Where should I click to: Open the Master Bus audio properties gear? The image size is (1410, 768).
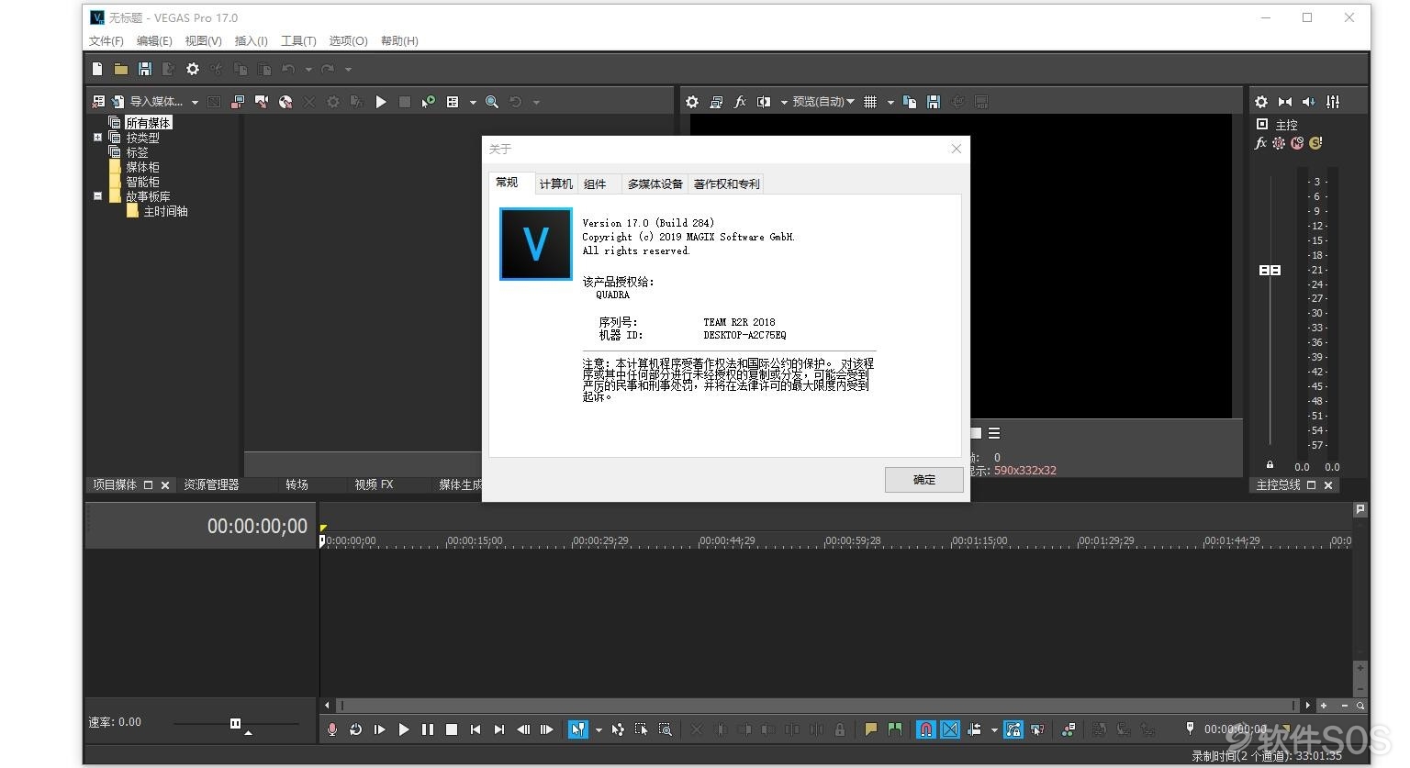(1261, 102)
